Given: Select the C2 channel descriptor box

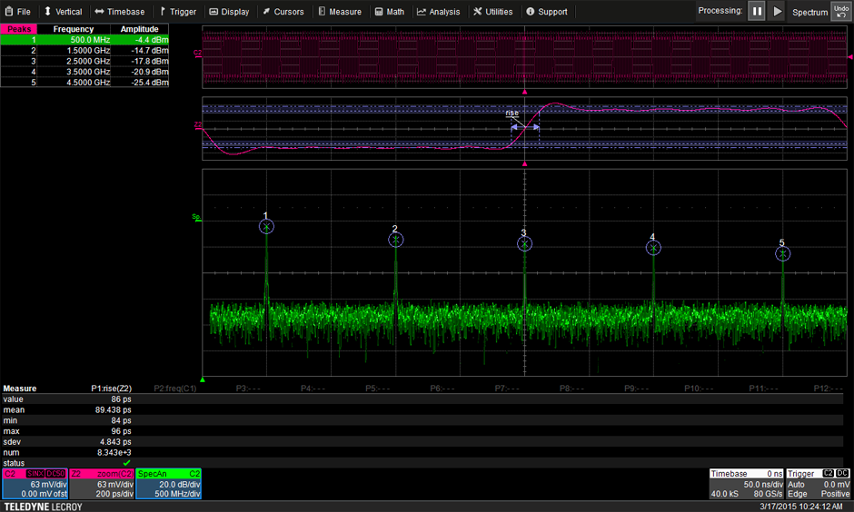Looking at the screenshot, I should pyautogui.click(x=35, y=484).
